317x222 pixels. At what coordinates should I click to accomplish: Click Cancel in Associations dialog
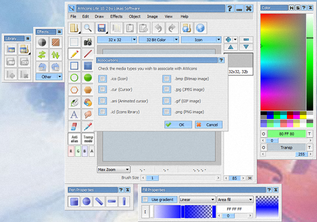coord(209,125)
